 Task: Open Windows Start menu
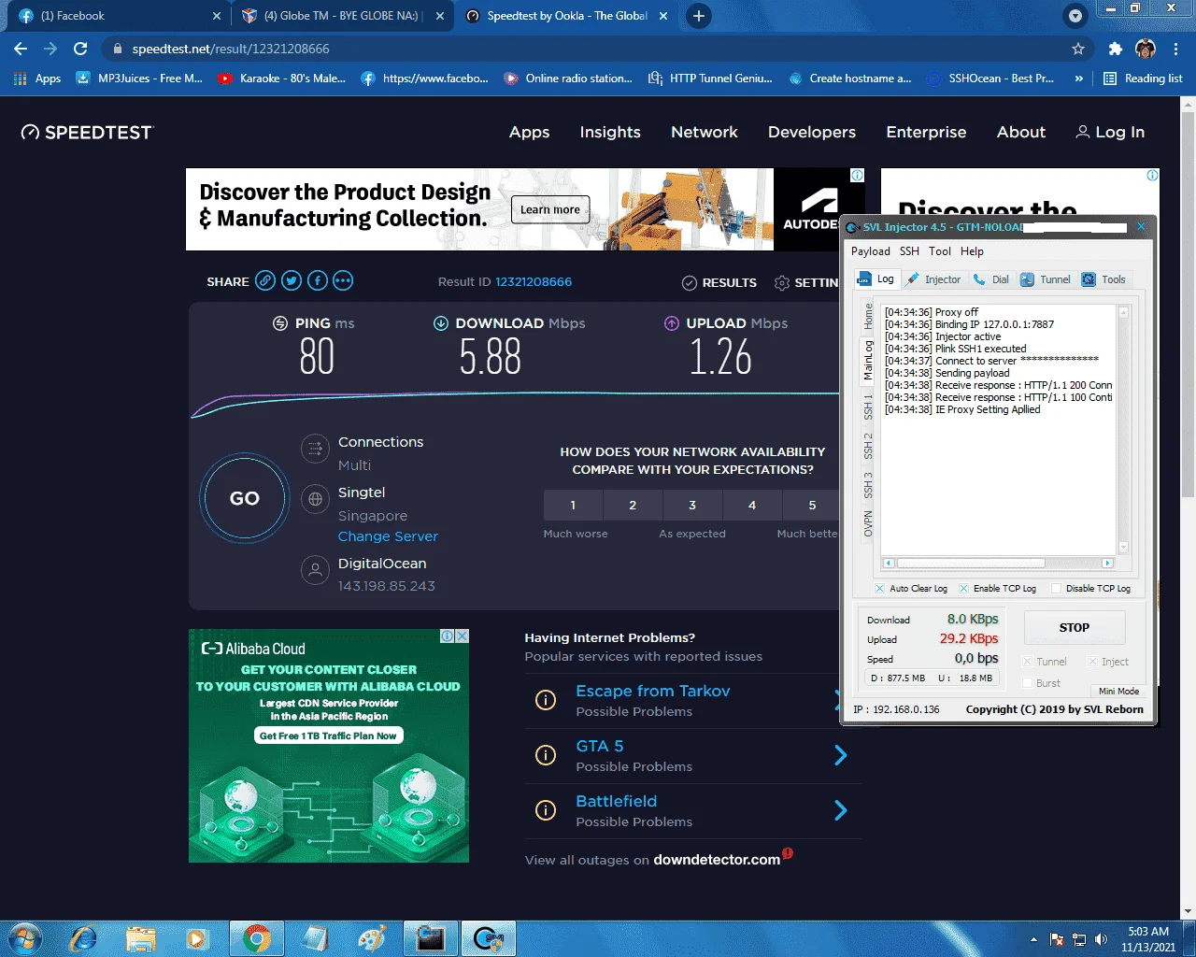25,938
